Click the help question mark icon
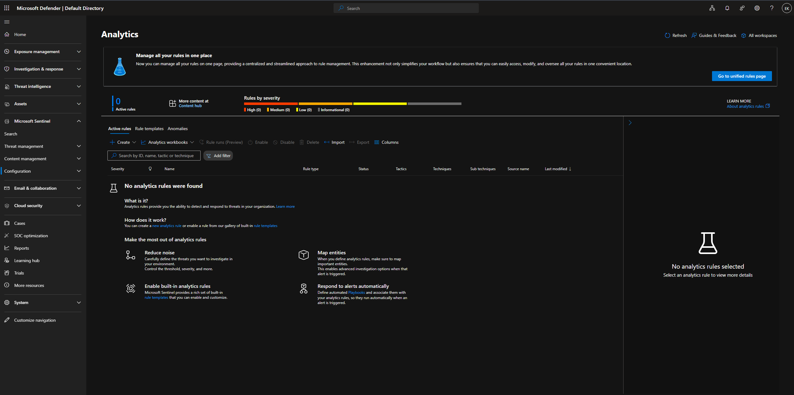The height and width of the screenshot is (395, 794). 772,8
